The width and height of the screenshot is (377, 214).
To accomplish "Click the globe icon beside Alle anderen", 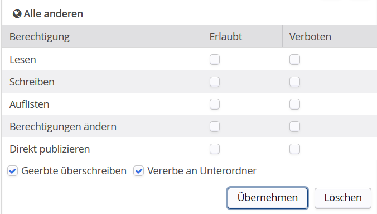I will point(17,14).
